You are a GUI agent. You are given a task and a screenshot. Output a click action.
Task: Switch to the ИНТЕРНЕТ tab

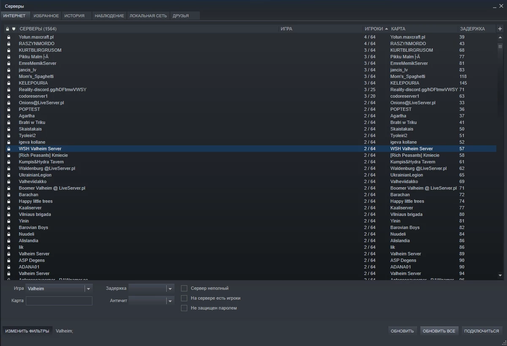pyautogui.click(x=14, y=16)
